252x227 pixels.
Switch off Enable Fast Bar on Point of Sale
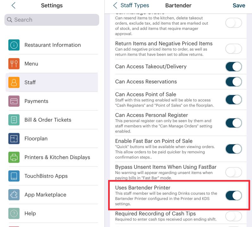[234, 148]
